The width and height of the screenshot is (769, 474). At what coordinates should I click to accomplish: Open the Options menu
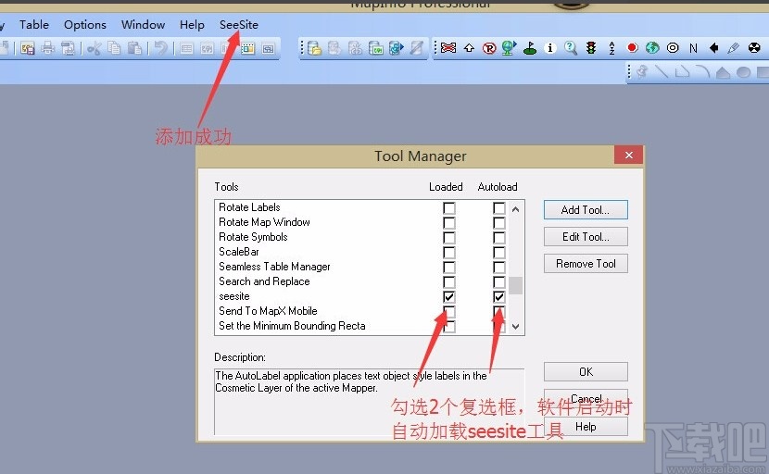point(85,24)
